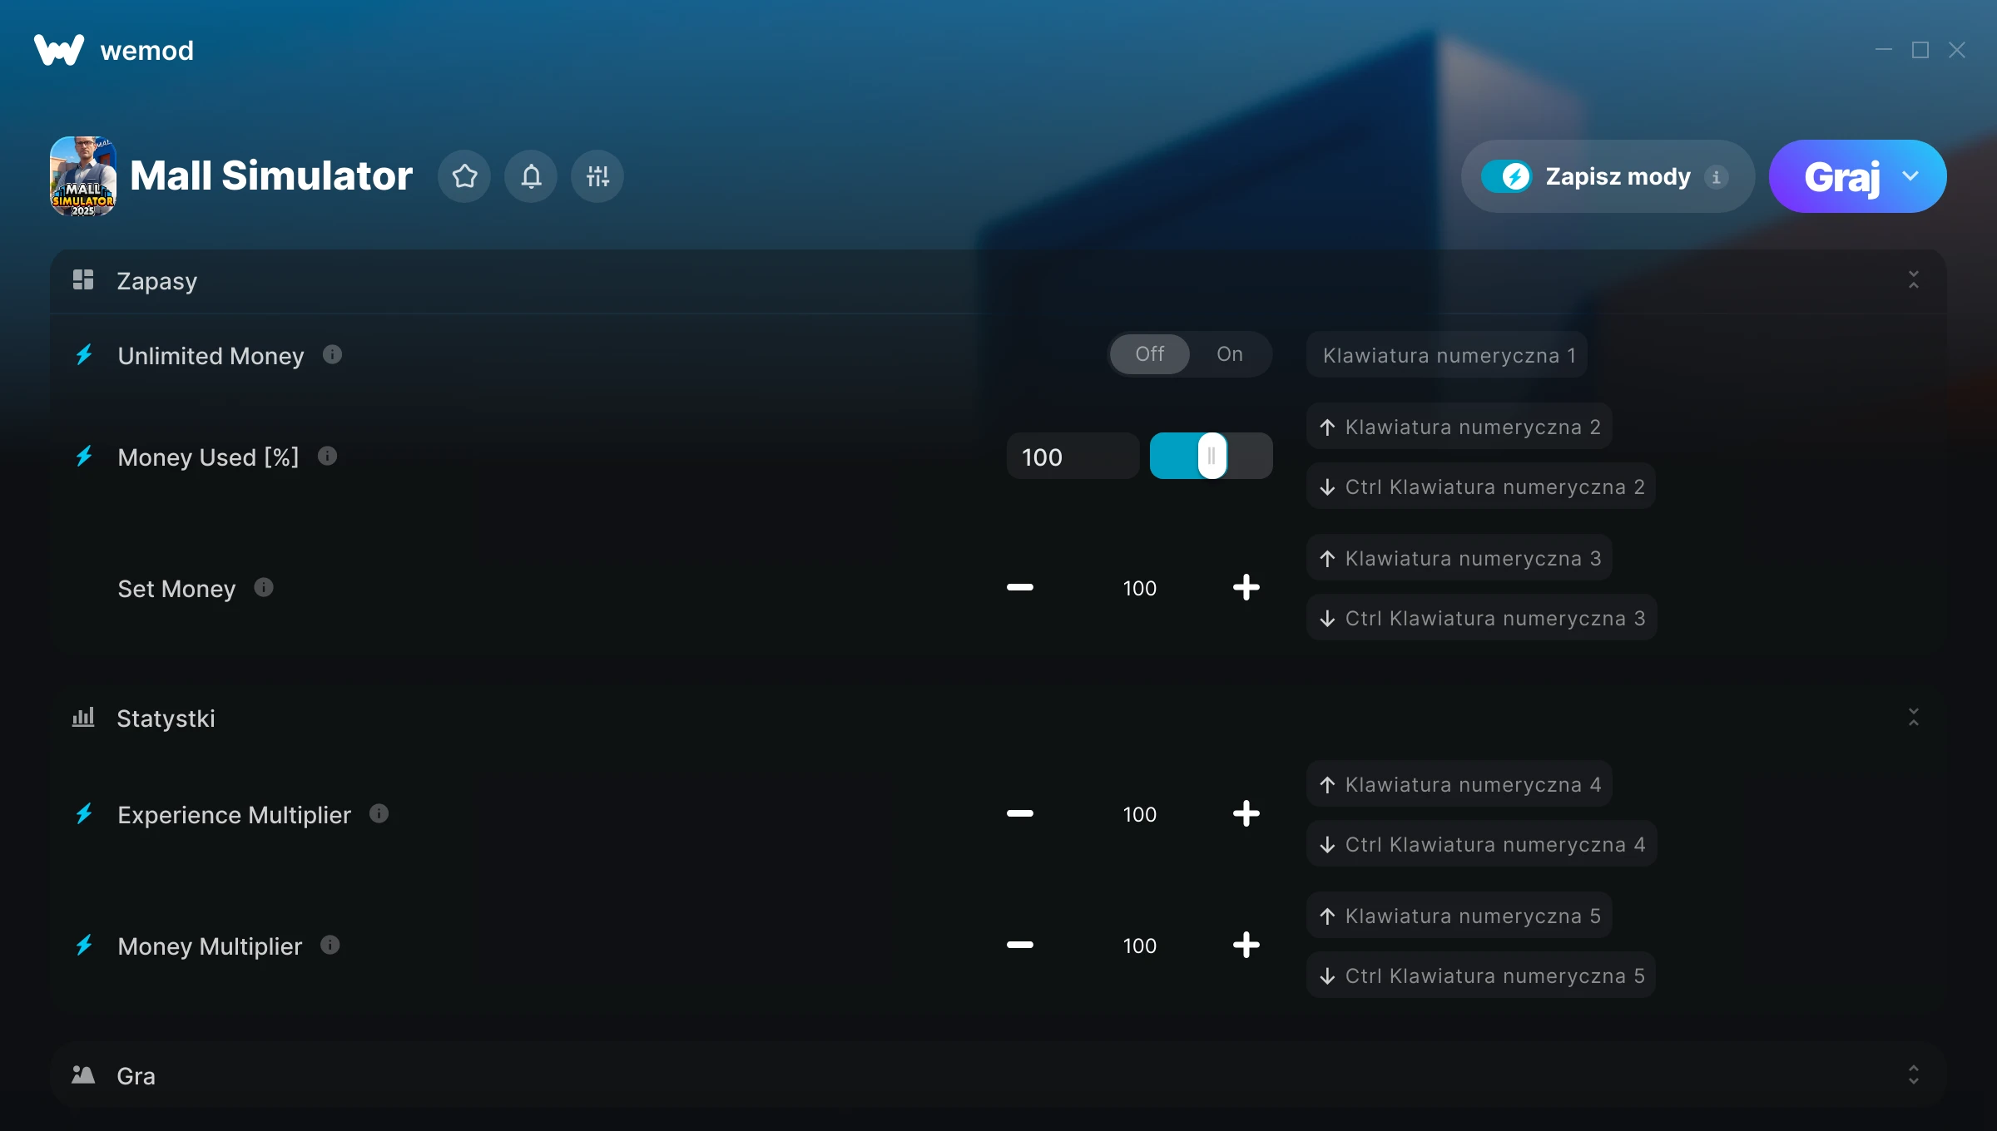Open the Graj button dropdown arrow

coord(1910,176)
